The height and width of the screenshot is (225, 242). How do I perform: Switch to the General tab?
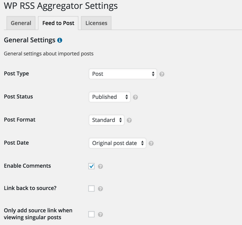click(21, 23)
